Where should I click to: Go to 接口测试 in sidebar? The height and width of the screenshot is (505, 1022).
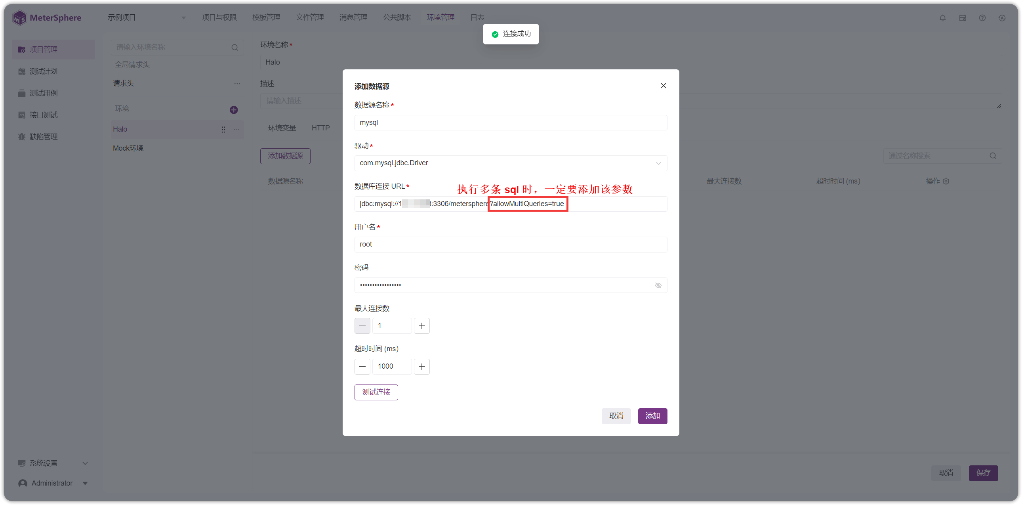coord(53,115)
